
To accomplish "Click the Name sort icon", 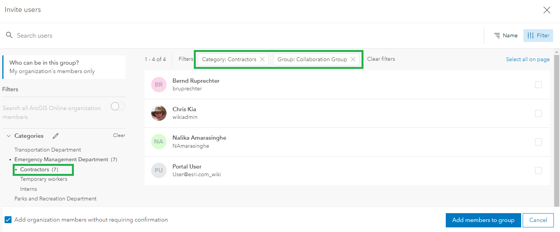I will [x=496, y=35].
